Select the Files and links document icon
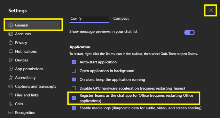This screenshot has width=220, height=118. point(11,95)
